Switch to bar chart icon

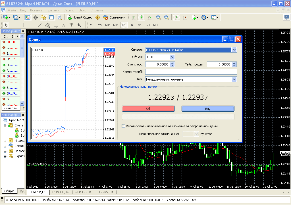coord(133,17)
